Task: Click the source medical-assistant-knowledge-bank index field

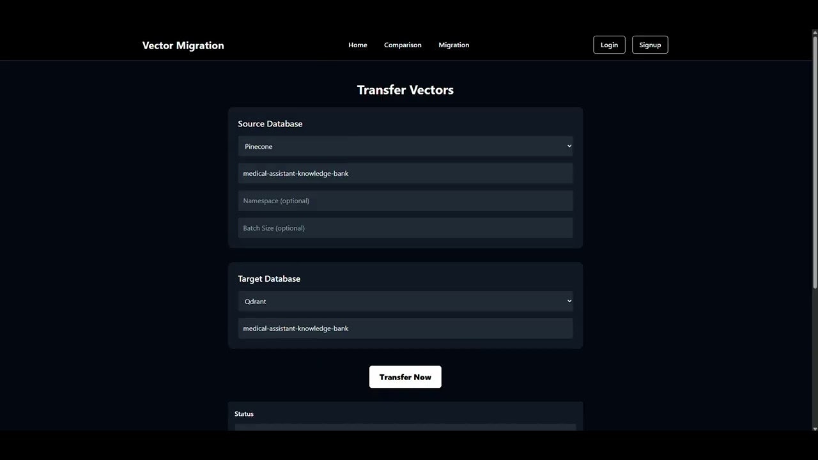Action: tap(405, 173)
